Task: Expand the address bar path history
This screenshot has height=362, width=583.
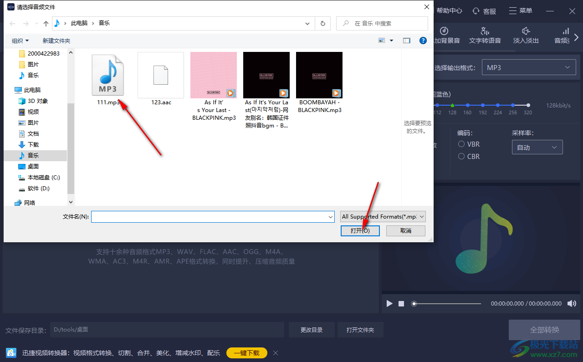Action: click(308, 23)
